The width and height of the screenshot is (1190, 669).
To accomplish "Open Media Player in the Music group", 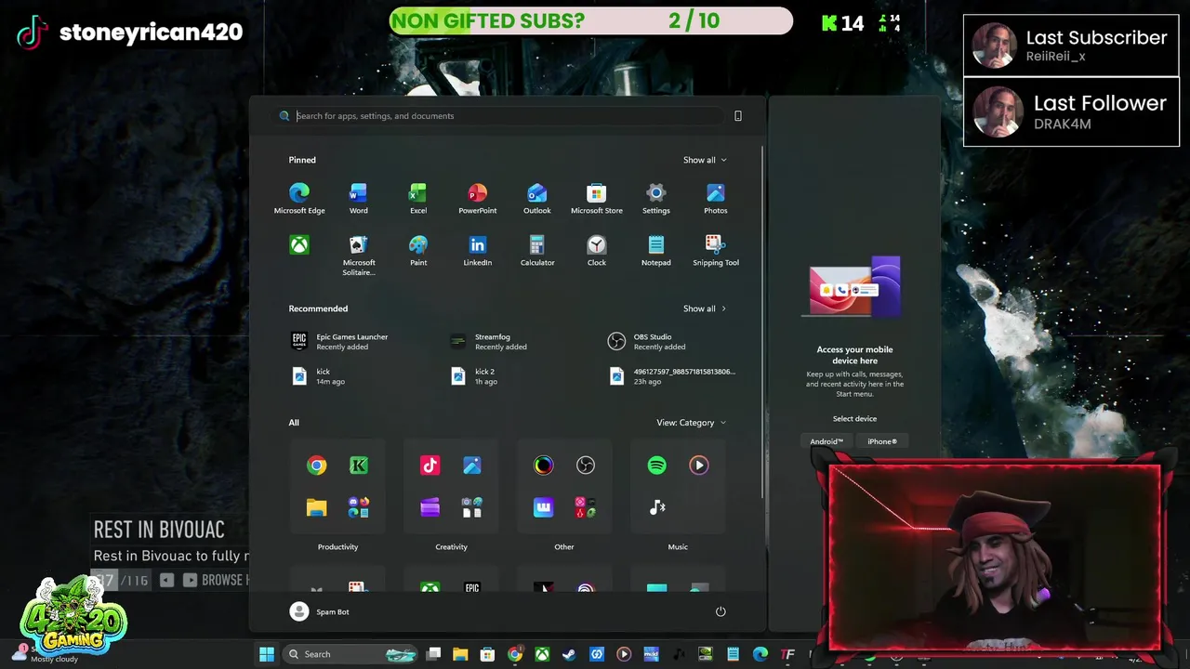I will pos(699,466).
